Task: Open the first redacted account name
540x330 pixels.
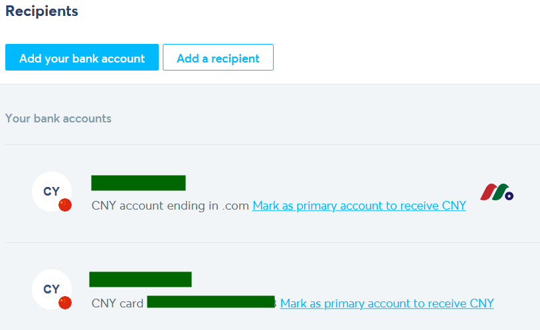Action: [138, 183]
